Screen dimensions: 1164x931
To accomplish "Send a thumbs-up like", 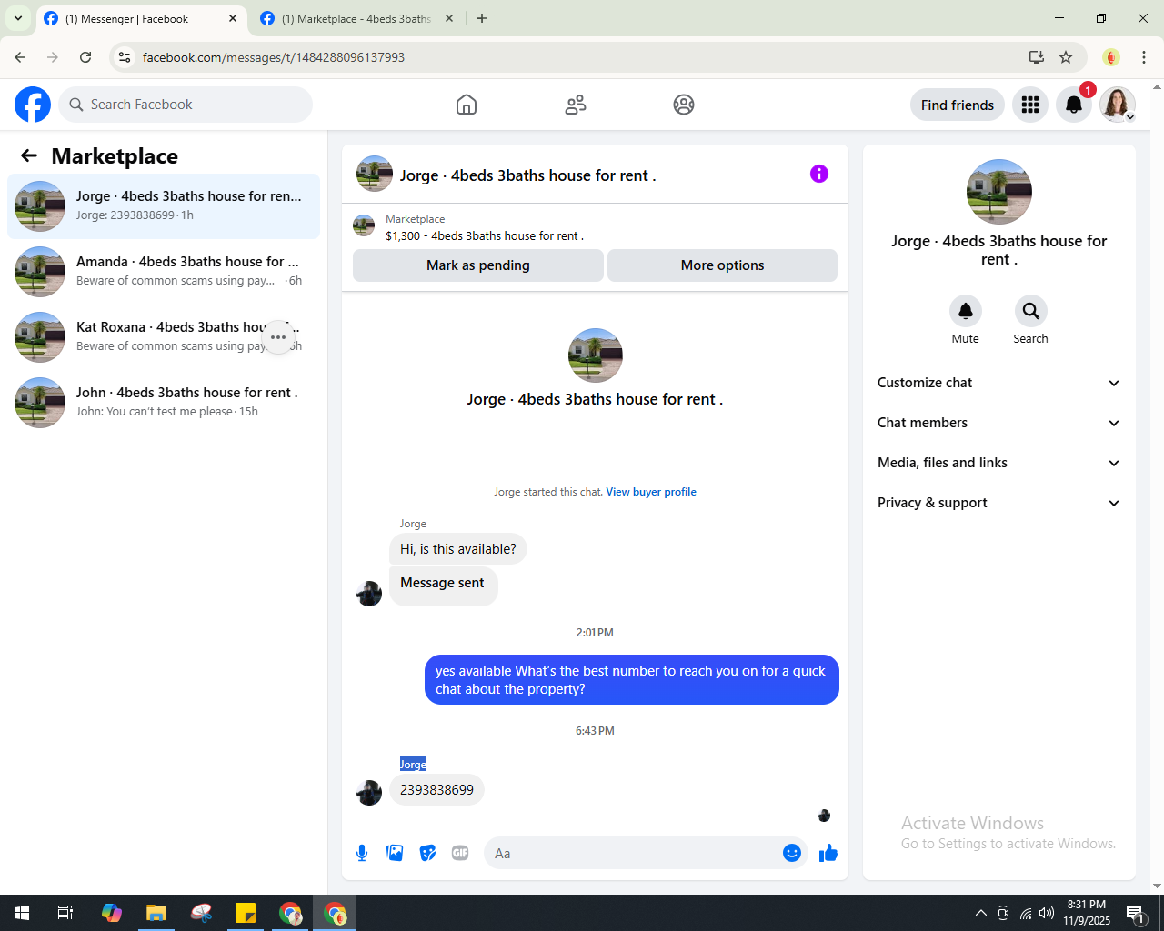I will (828, 853).
